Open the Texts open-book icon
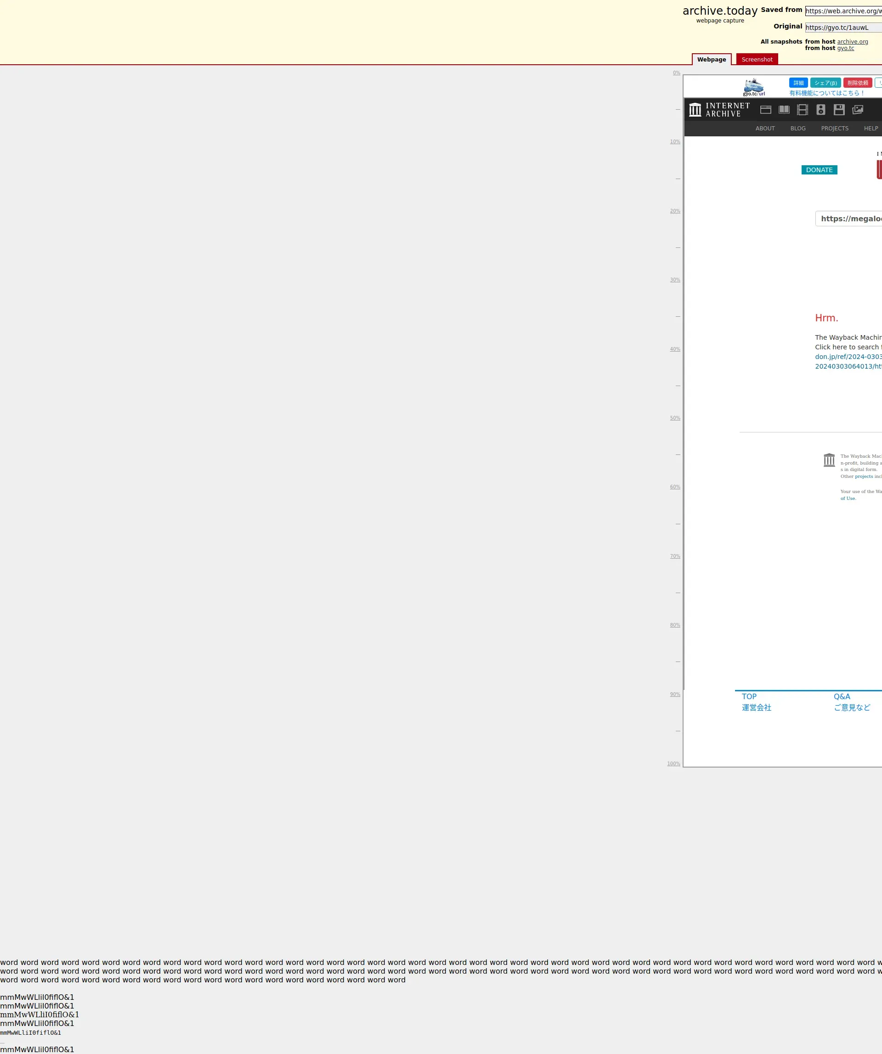The image size is (882, 1054). (x=784, y=109)
